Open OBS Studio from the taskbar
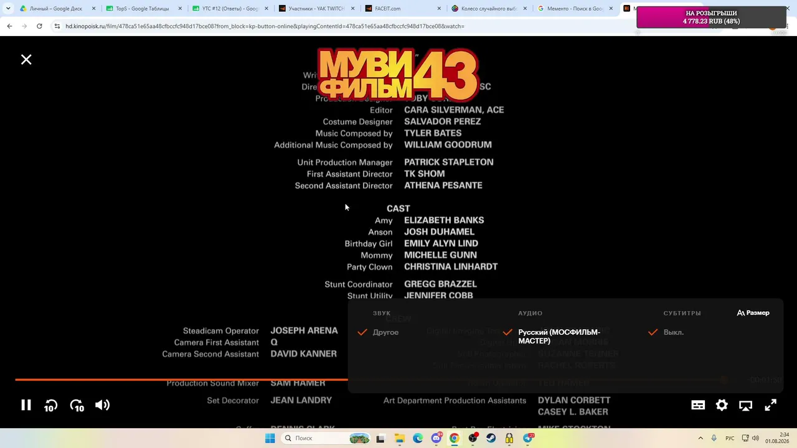The image size is (797, 448). coord(473,439)
